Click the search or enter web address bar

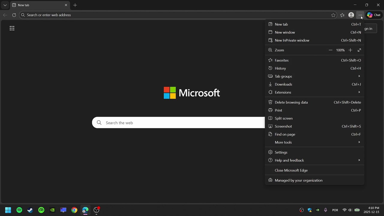[x=178, y=15]
